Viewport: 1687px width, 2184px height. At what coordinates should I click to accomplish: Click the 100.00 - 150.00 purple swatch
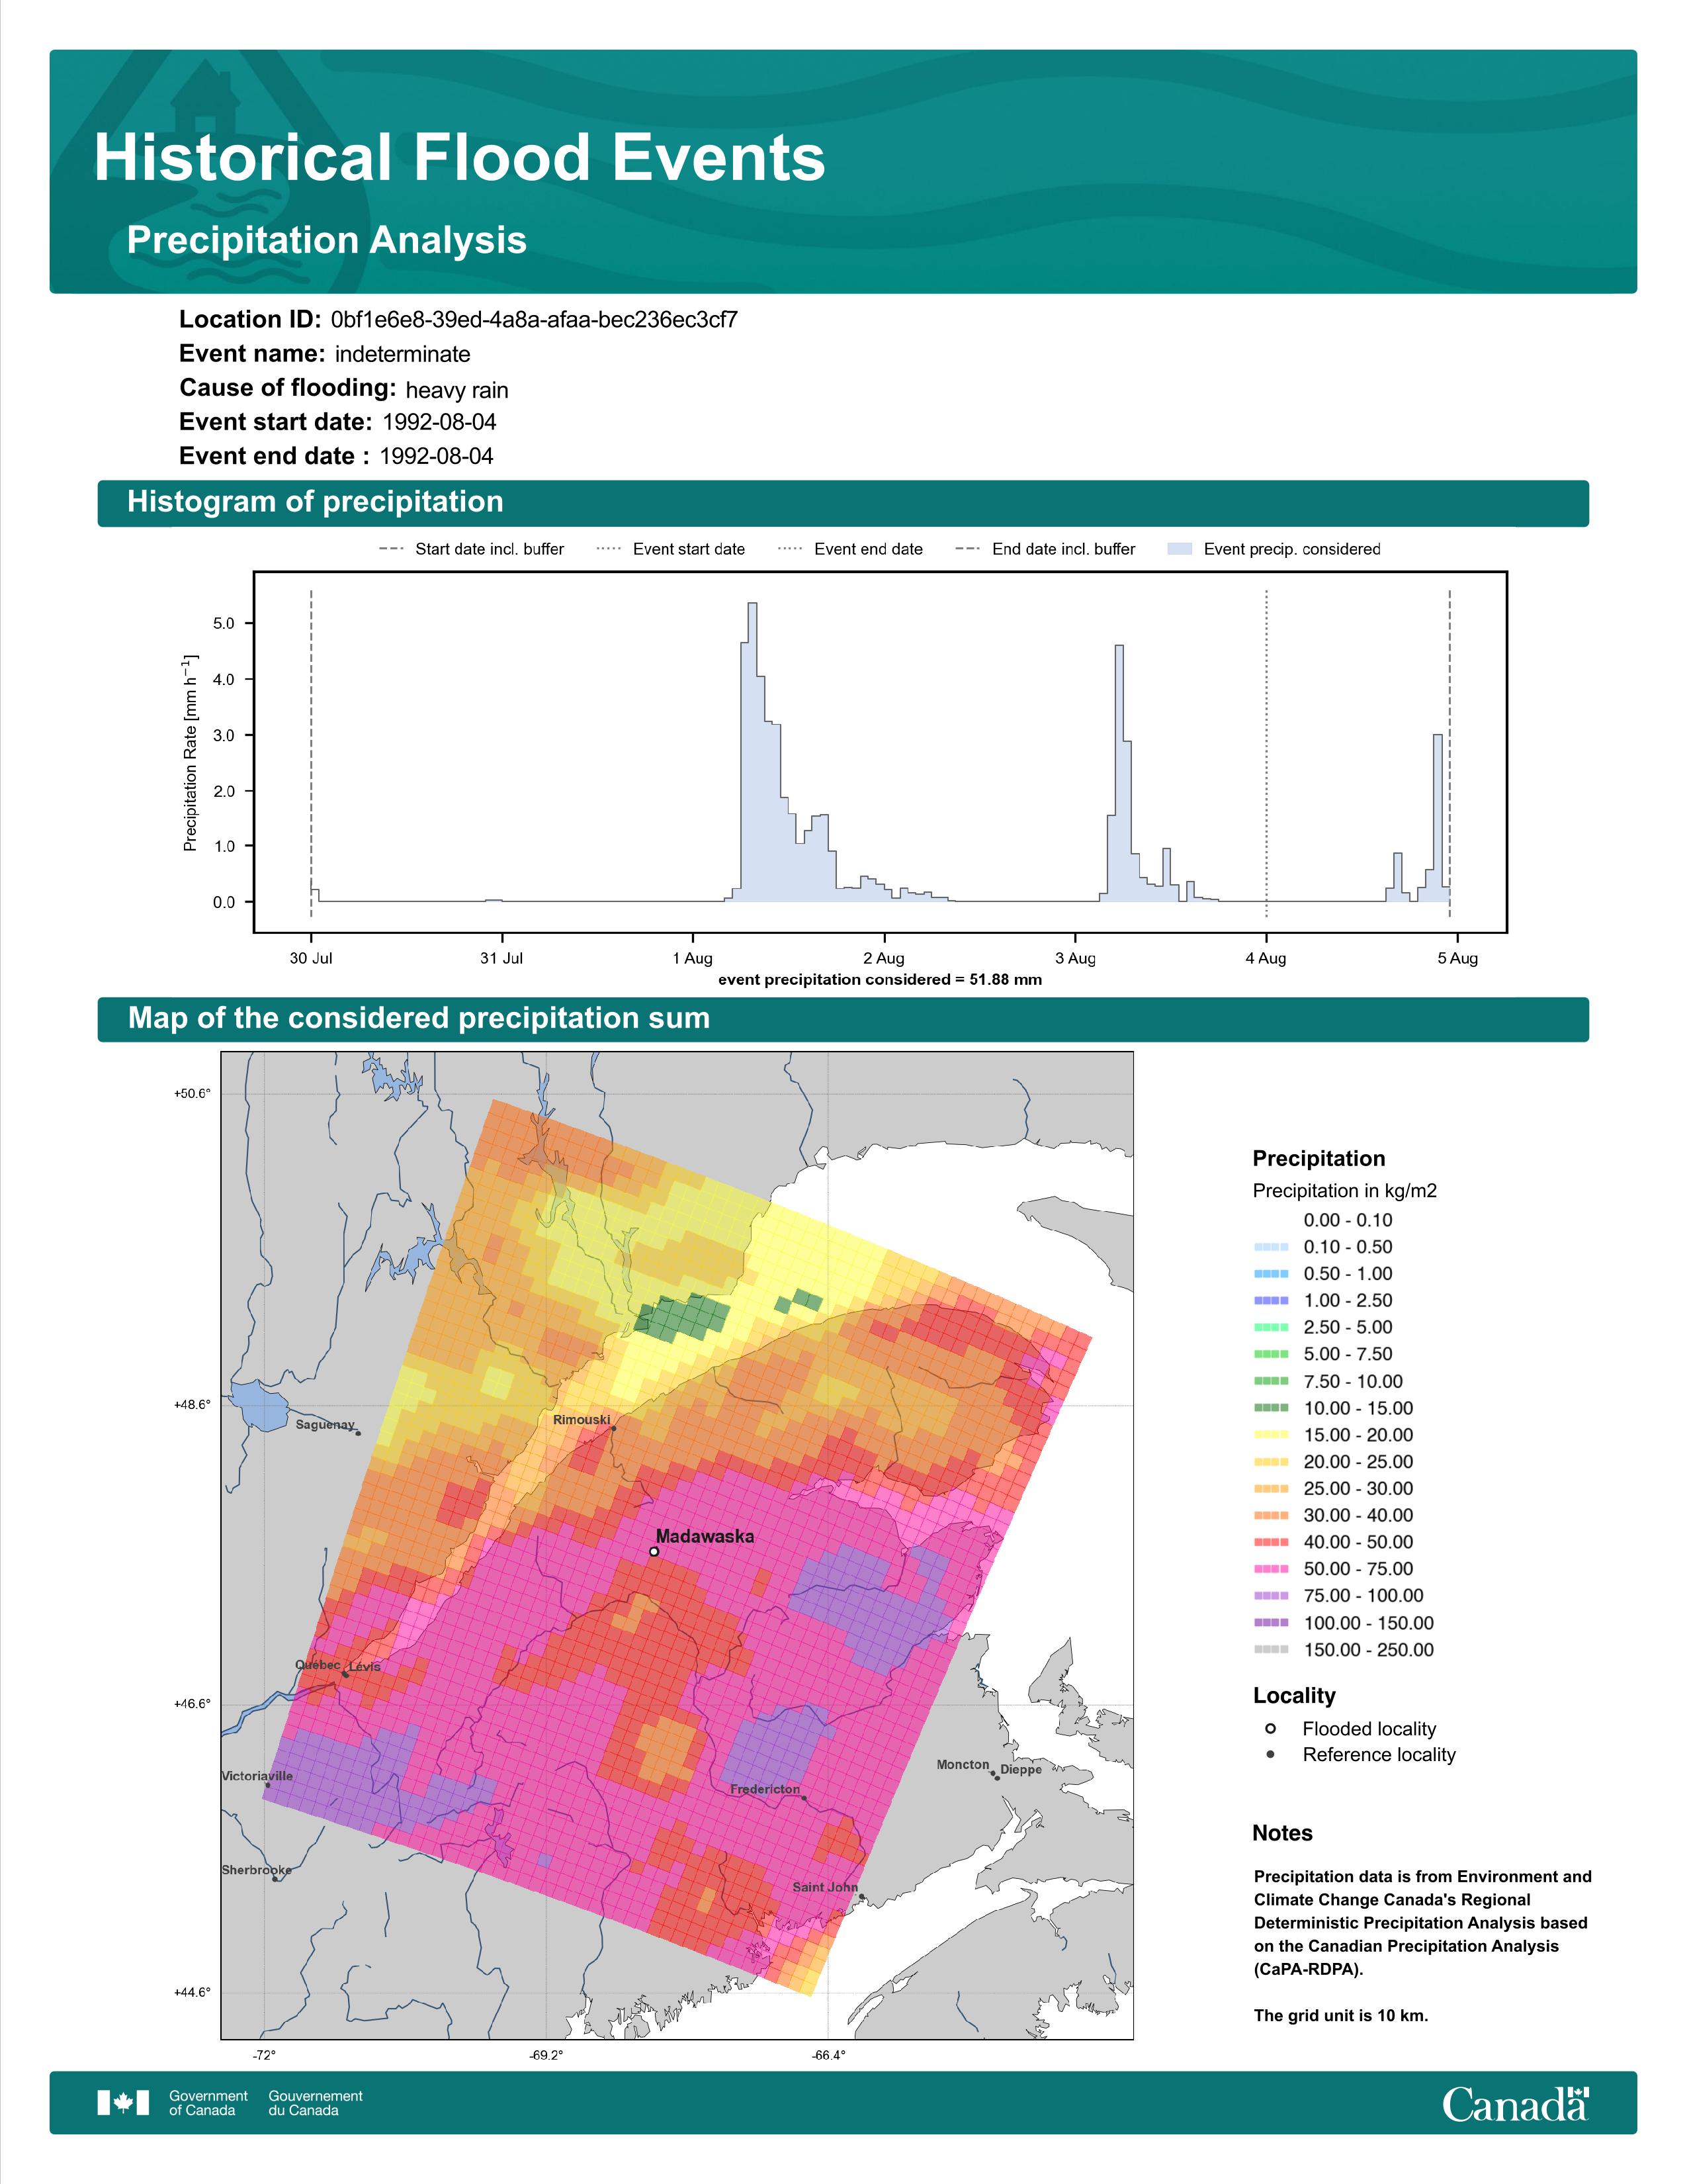(1270, 1622)
